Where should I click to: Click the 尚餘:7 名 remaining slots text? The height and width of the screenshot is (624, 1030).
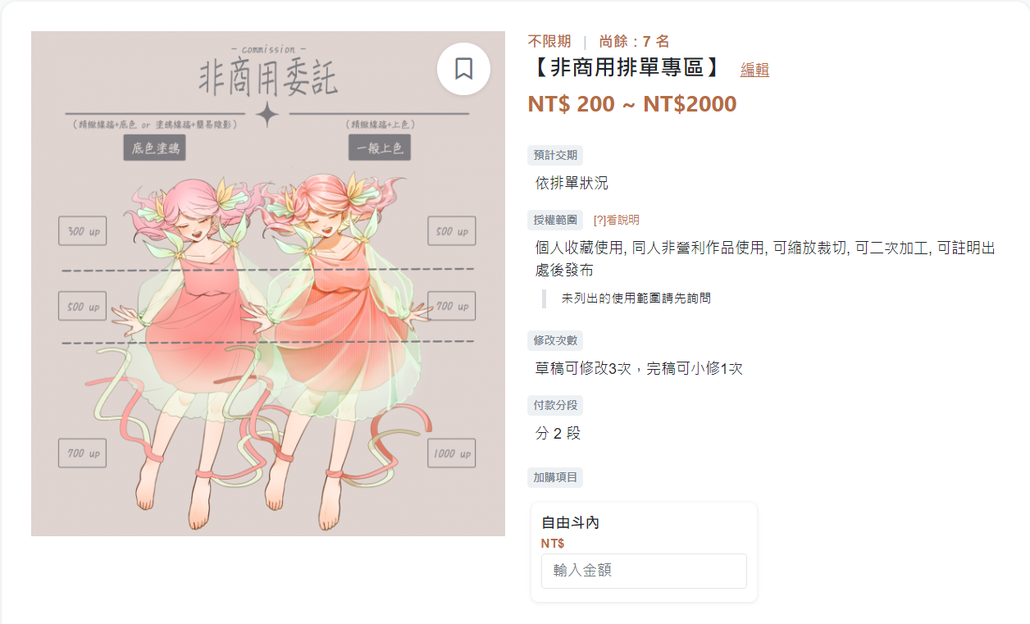pyautogui.click(x=634, y=41)
